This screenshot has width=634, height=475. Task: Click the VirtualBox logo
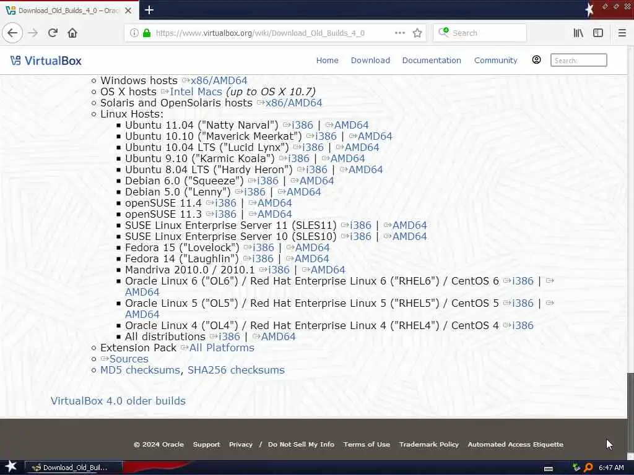tap(46, 61)
